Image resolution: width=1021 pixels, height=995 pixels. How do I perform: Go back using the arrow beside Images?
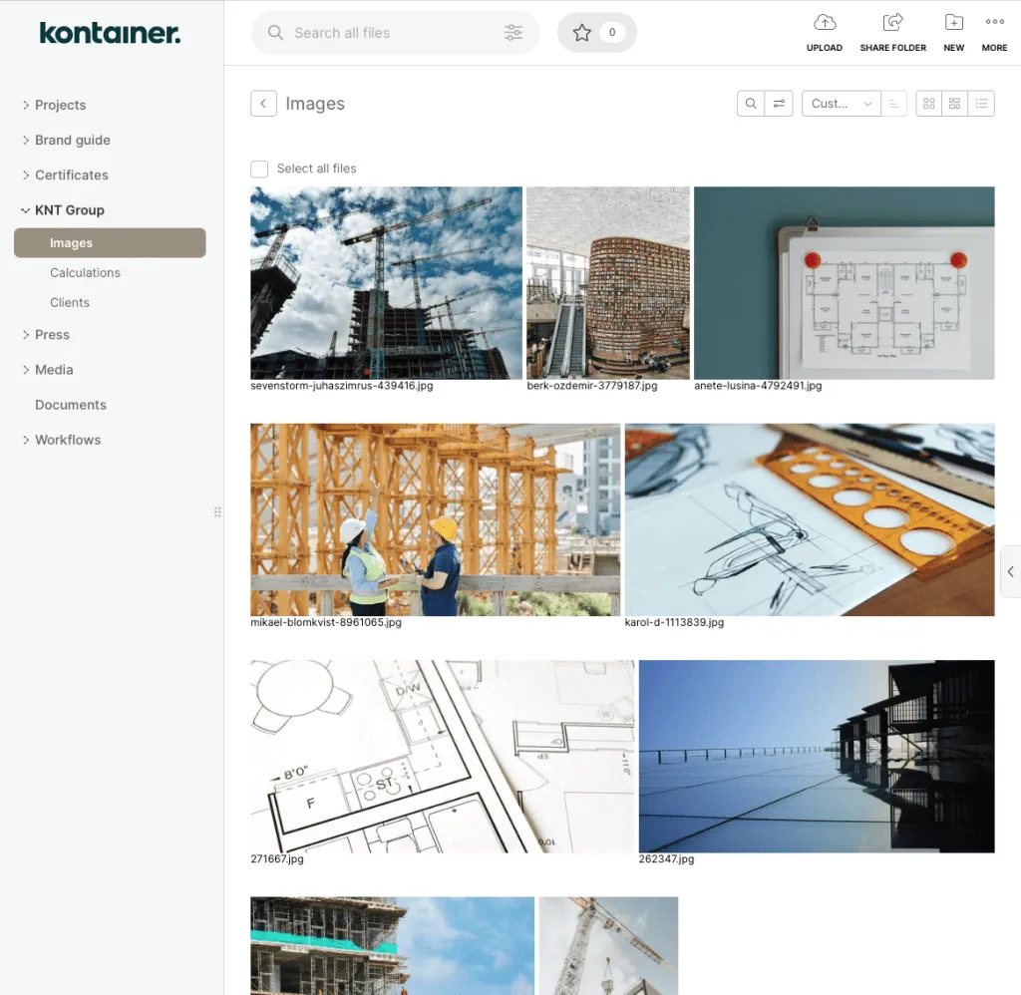(x=263, y=104)
